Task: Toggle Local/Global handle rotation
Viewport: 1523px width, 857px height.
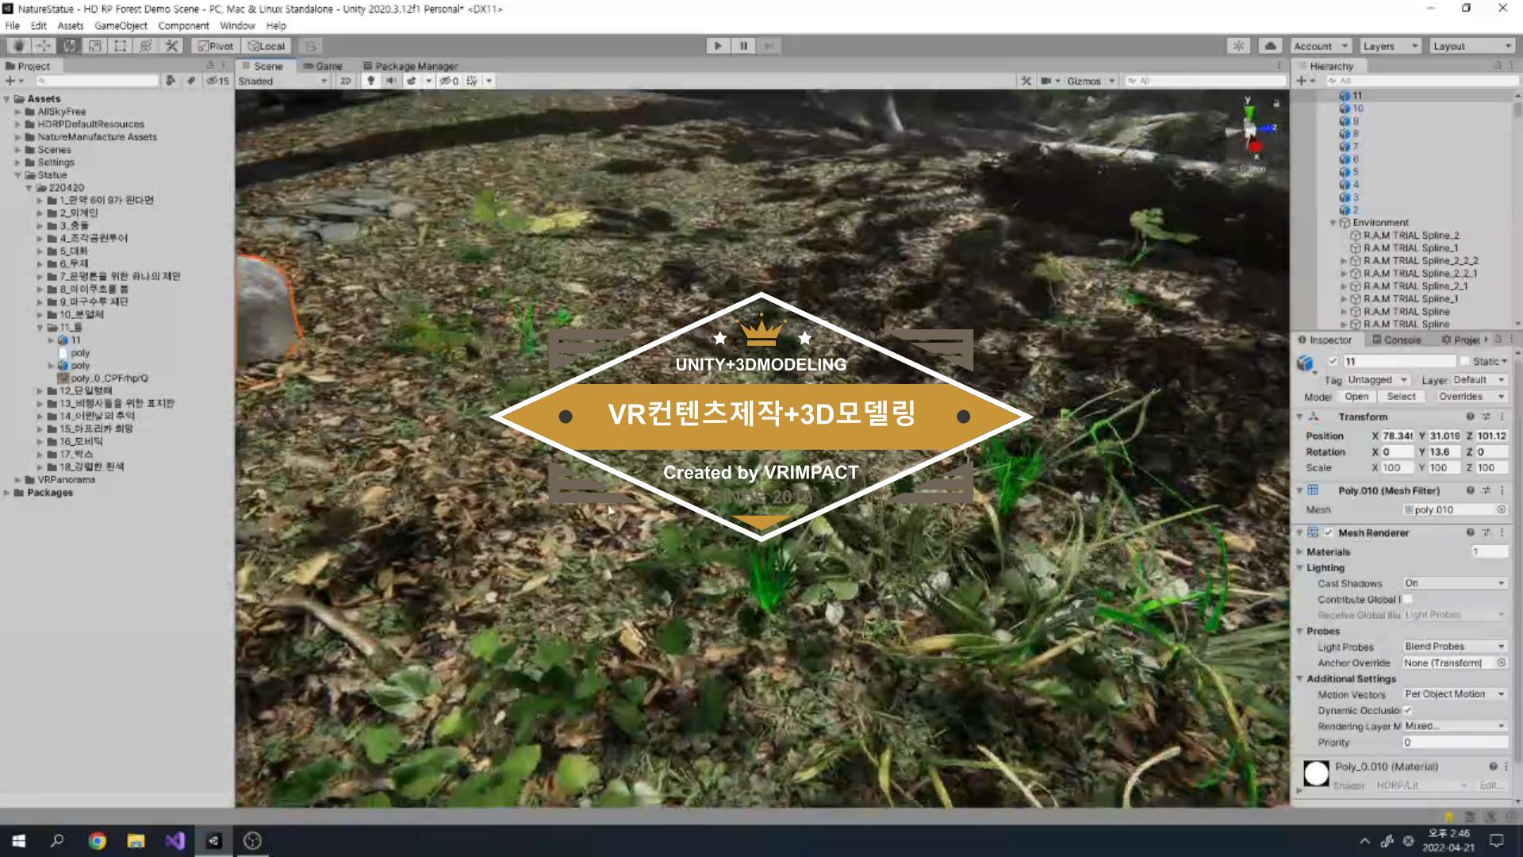Action: coord(266,46)
